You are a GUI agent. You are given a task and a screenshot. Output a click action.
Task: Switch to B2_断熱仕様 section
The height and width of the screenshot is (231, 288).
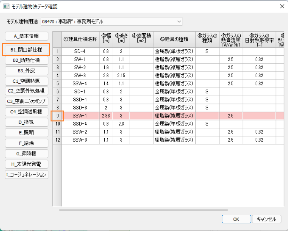[x=26, y=60]
